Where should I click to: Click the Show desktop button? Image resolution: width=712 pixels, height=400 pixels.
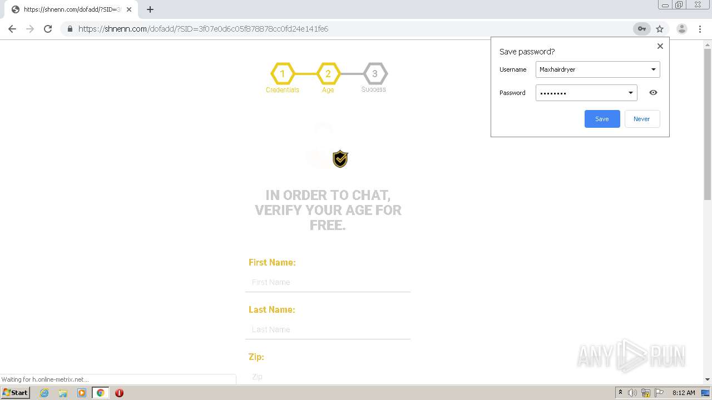(706, 393)
